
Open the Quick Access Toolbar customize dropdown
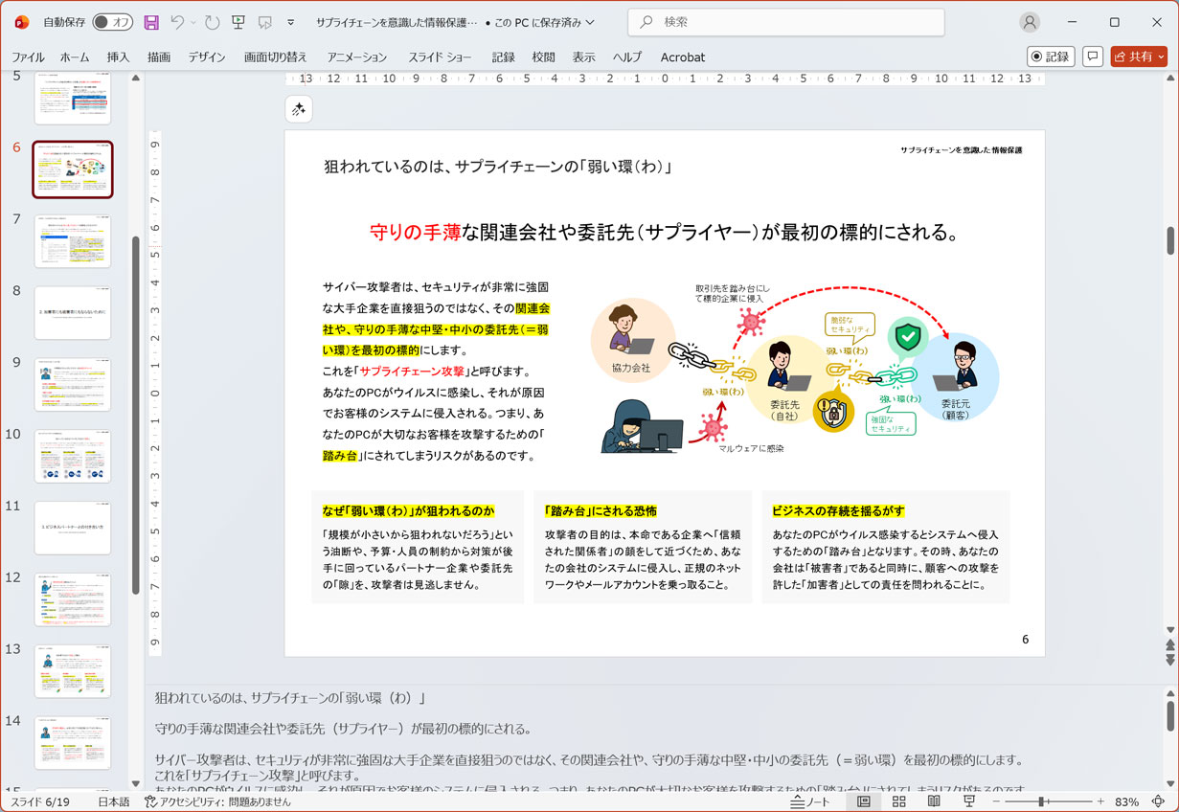click(291, 23)
